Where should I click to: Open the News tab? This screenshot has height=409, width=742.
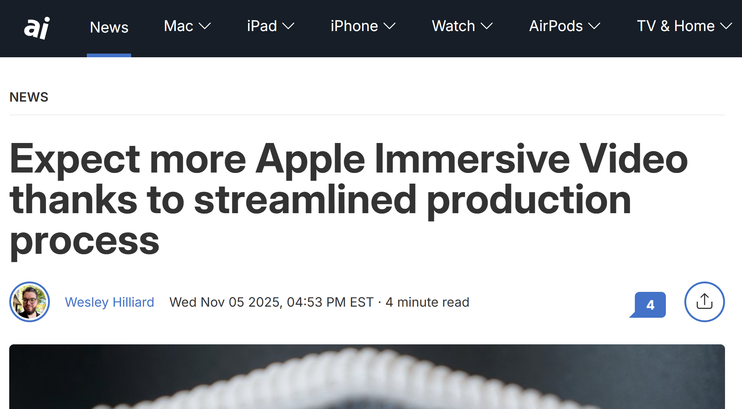109,27
